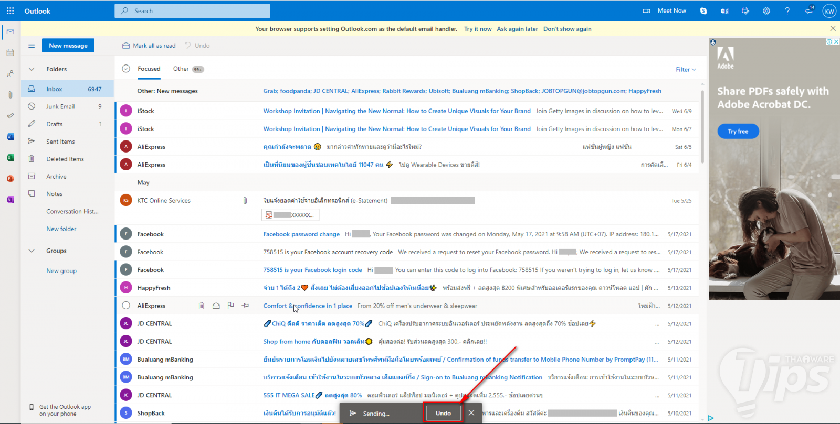Pin the AliExpress Comfort & confidence message
Screen dimensions: 840x424
pos(245,306)
